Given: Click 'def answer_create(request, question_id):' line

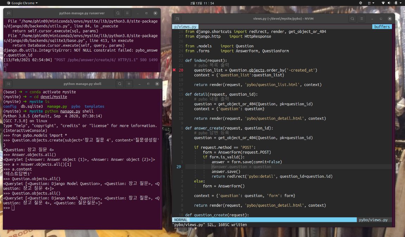Looking at the screenshot, I should [x=229, y=128].
